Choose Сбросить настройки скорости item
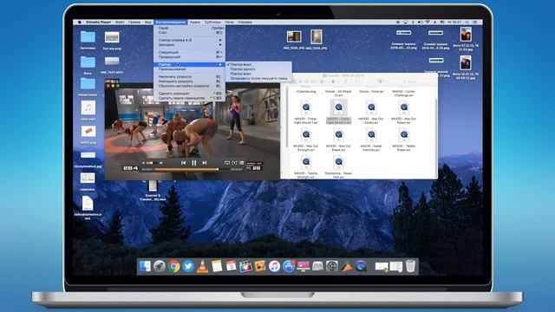This screenshot has height=312, width=555. [189, 86]
